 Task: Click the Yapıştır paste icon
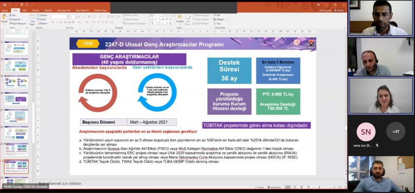4,18
